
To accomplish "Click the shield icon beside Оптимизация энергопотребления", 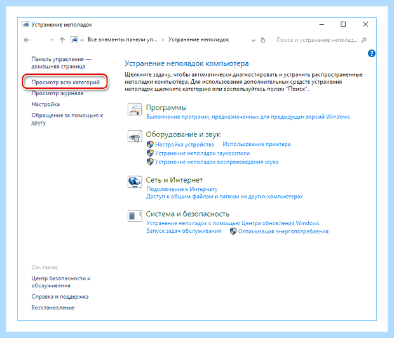I will click(x=233, y=231).
